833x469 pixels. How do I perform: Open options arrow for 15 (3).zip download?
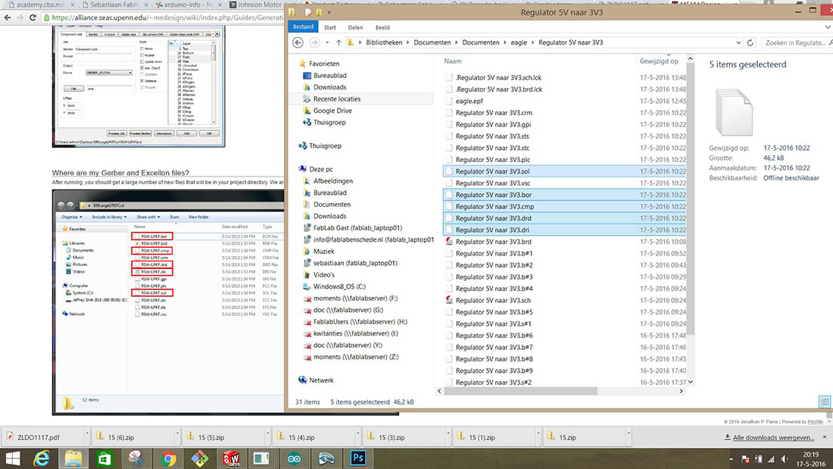tap(448, 433)
